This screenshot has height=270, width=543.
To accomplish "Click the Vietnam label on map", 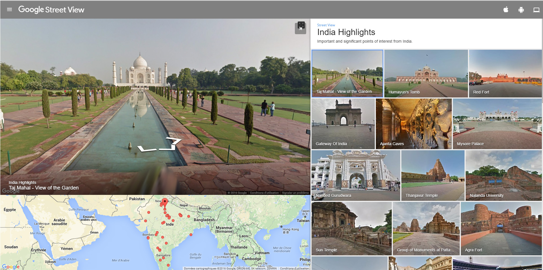I will [262, 253].
